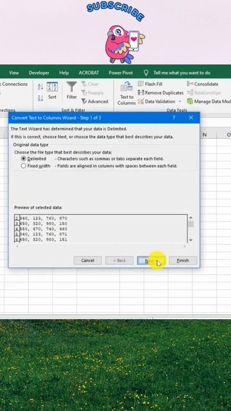The height and width of the screenshot is (411, 231).
Task: Click Finish in the wizard
Action: (183, 261)
